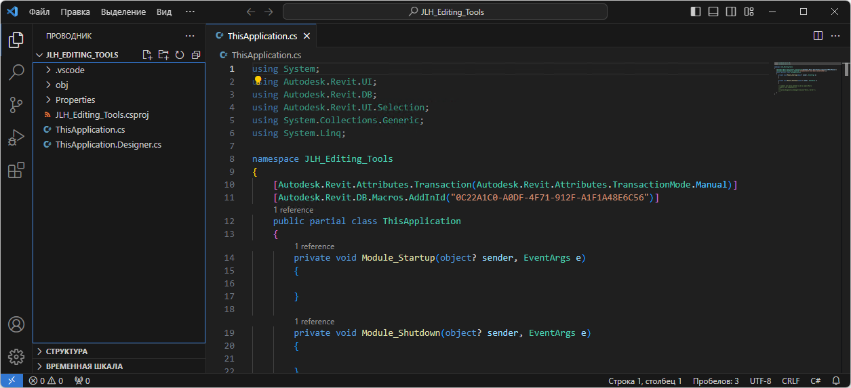Image resolution: width=851 pixels, height=388 pixels.
Task: Open the Search view in activity bar
Action: (x=16, y=72)
